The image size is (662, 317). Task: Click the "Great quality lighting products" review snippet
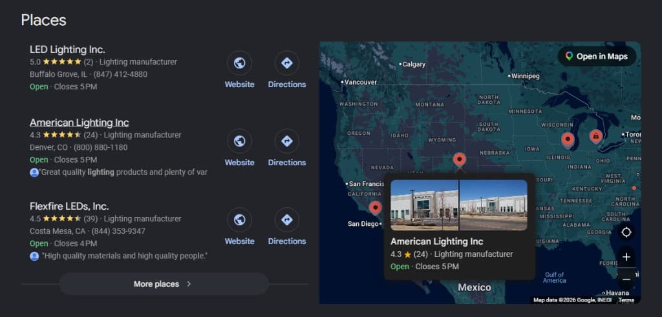pyautogui.click(x=124, y=172)
